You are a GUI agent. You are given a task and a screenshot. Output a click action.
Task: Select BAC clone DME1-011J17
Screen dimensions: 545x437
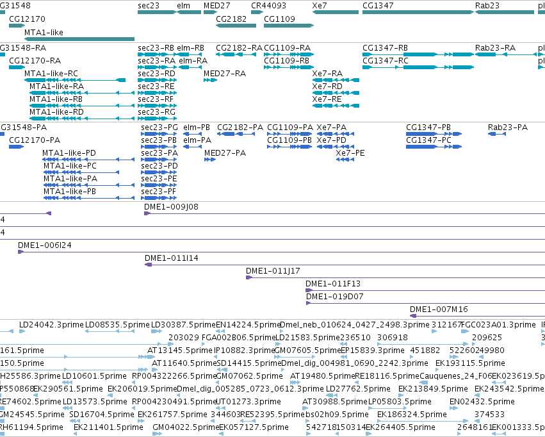[273, 271]
